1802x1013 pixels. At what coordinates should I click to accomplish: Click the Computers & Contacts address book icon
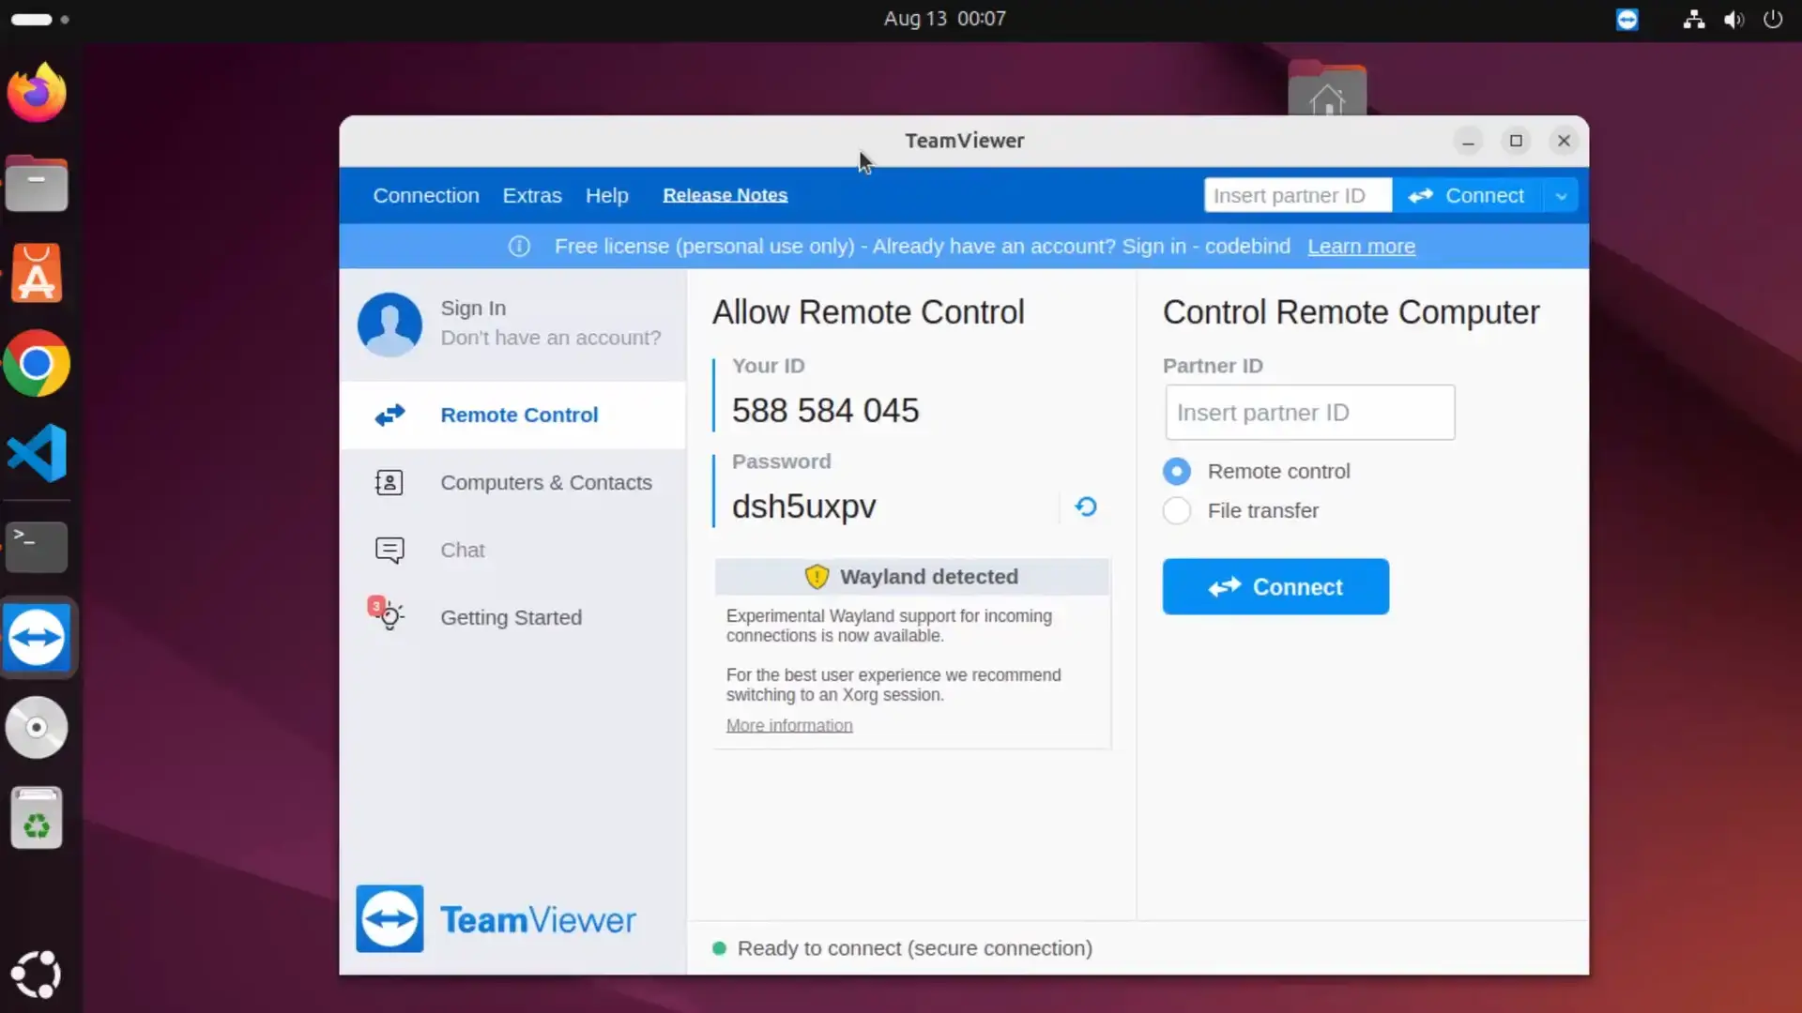click(x=389, y=482)
